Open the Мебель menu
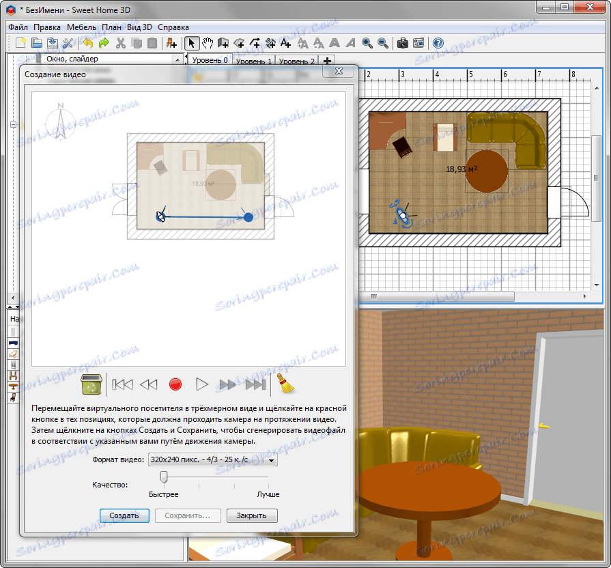Screen dimensions: 611x568 [81, 27]
